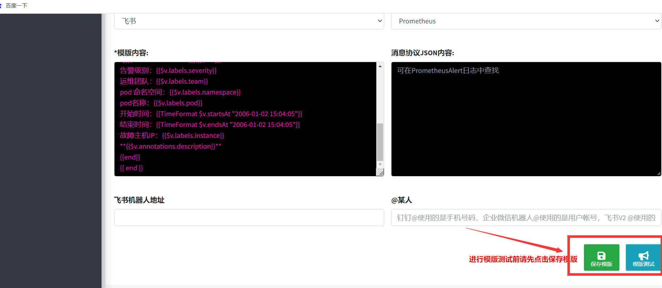The width and height of the screenshot is (662, 288).
Task: Click the 飞书机器人地址 input field
Action: point(249,218)
